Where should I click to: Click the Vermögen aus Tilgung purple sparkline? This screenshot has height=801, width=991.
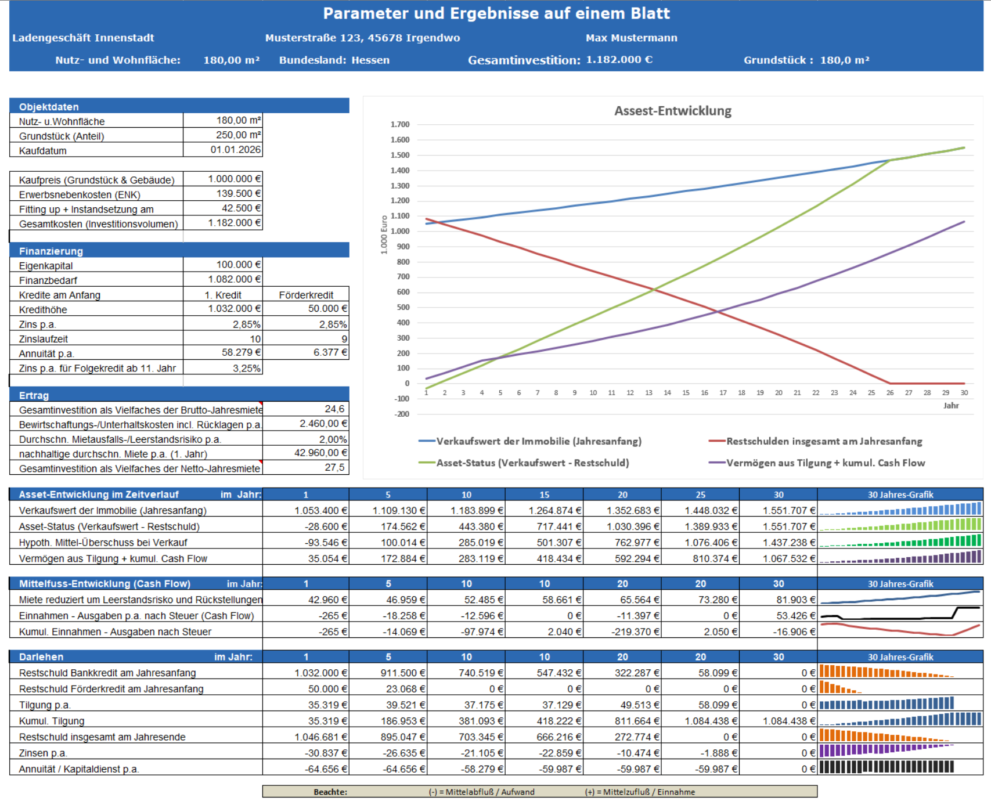click(900, 557)
